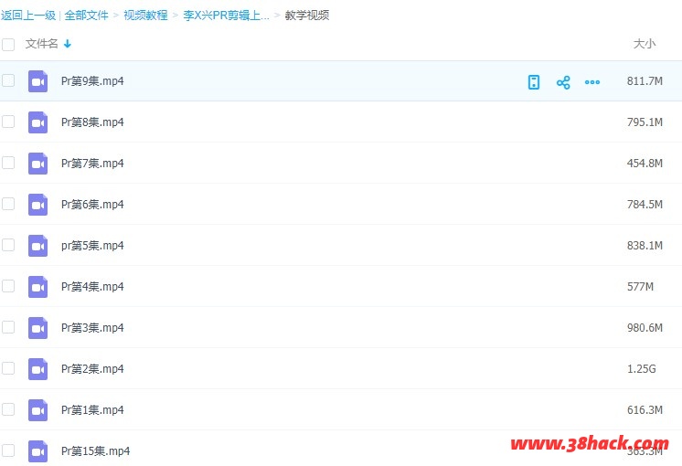Click the video icon beside Pr第6集.mp4
The height and width of the screenshot is (466, 682).
pos(37,205)
